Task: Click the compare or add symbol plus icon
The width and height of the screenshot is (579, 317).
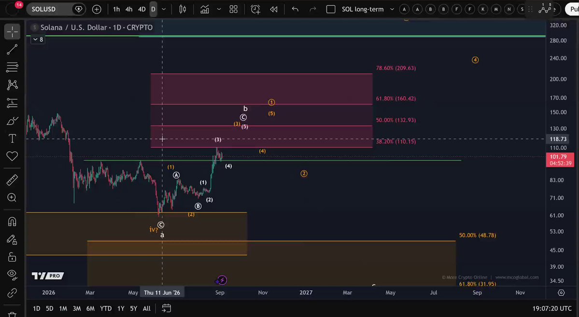Action: (97, 9)
